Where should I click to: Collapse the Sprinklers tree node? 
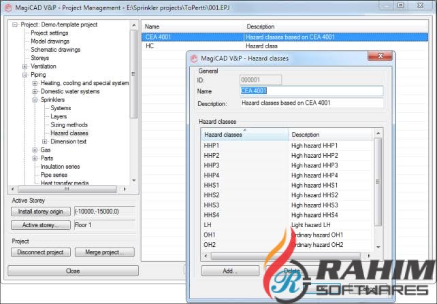coord(35,100)
